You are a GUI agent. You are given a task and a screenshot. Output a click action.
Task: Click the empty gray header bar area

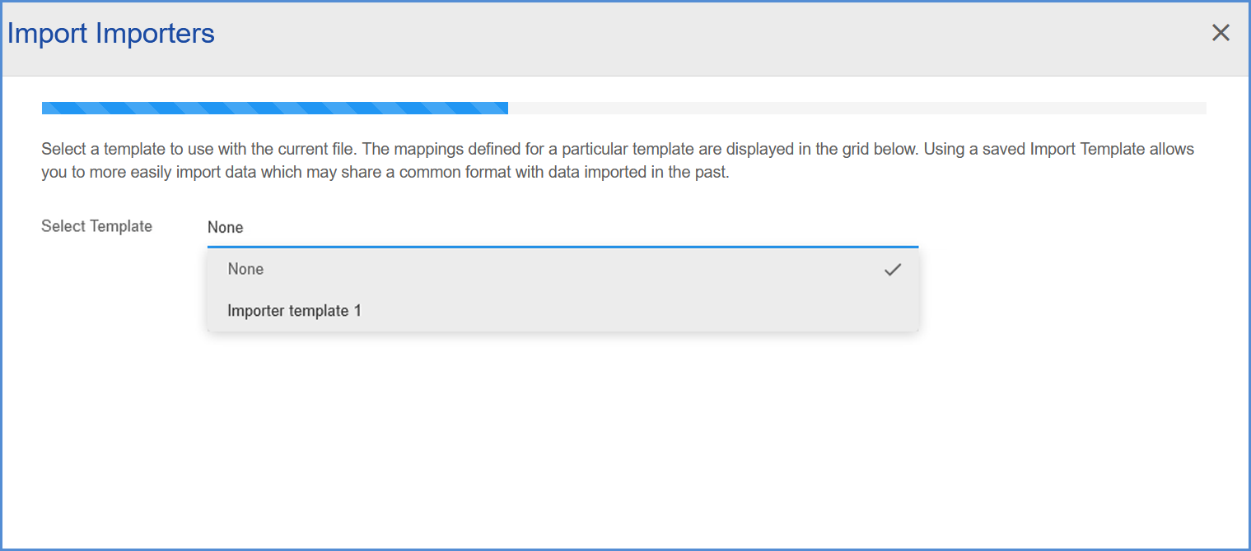click(x=708, y=37)
